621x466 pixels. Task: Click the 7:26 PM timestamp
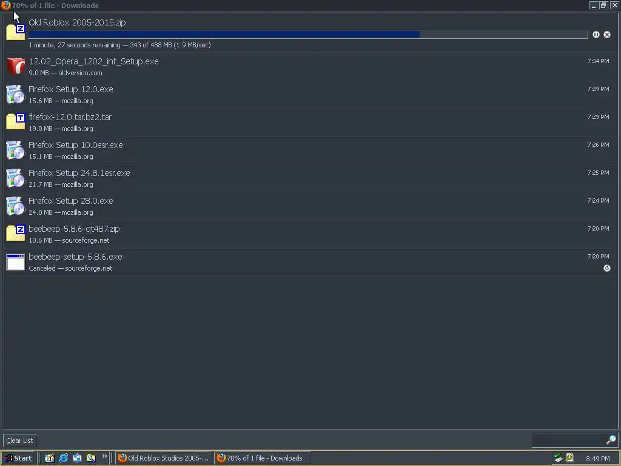pos(599,144)
